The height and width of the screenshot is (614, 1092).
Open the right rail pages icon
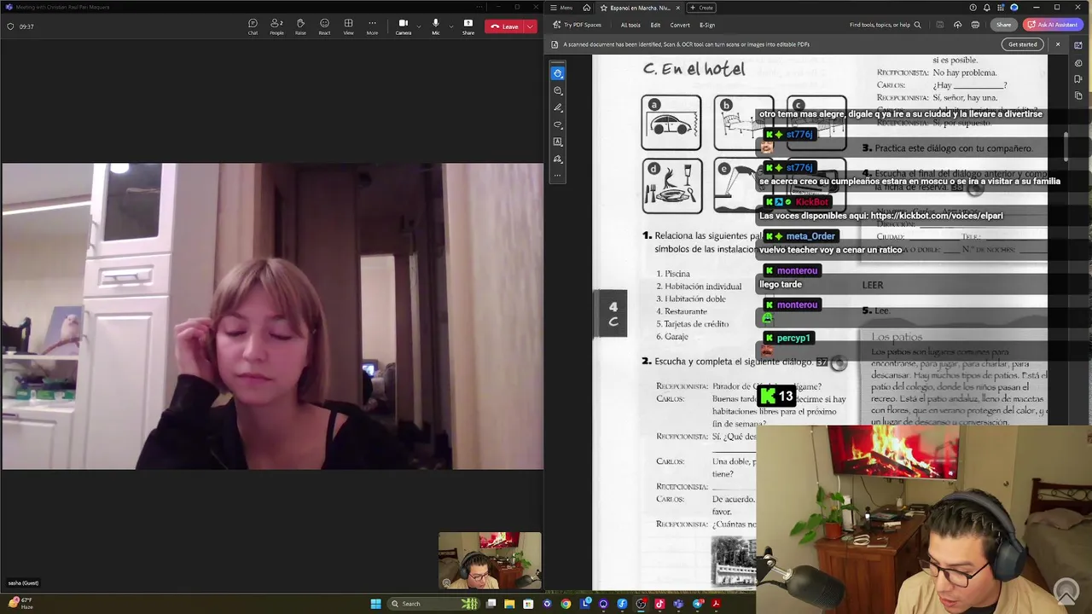[1078, 96]
